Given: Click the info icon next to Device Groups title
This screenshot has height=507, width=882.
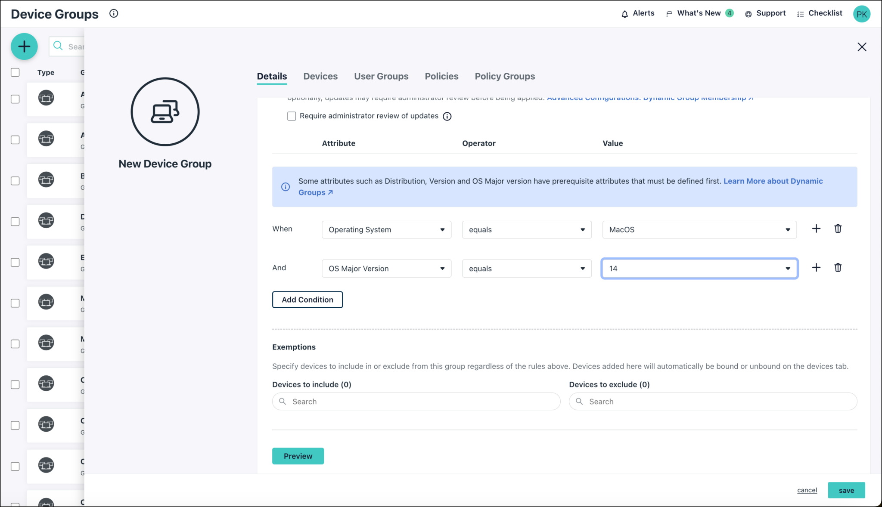Looking at the screenshot, I should click(x=114, y=13).
